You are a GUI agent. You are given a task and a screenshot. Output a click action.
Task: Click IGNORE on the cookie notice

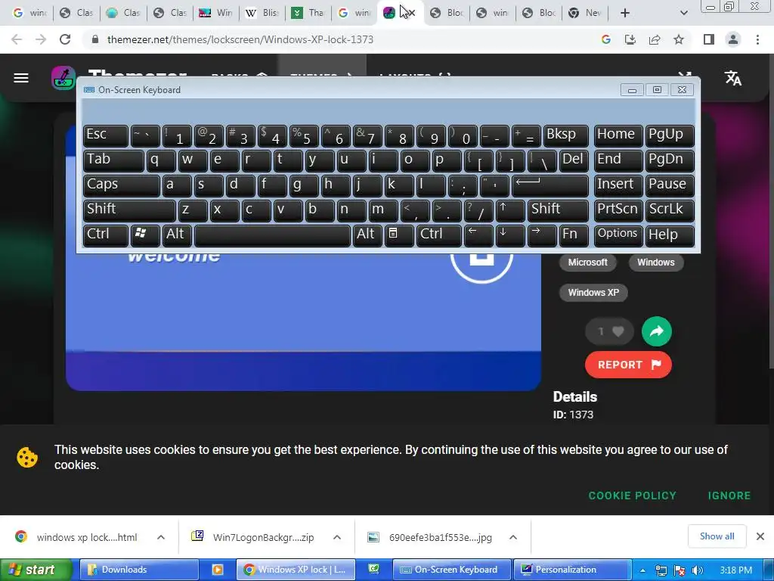pyautogui.click(x=729, y=496)
